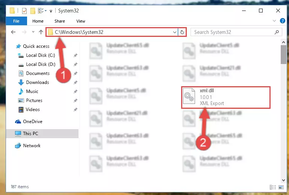Viewport: 289px width, 195px height.
Task: Click the Network icon in sidebar
Action: pos(18,146)
